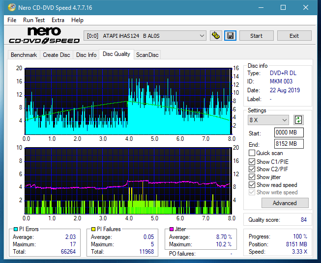Switch to the Create Disc tab
This screenshot has height=263, width=321.
tap(57, 55)
